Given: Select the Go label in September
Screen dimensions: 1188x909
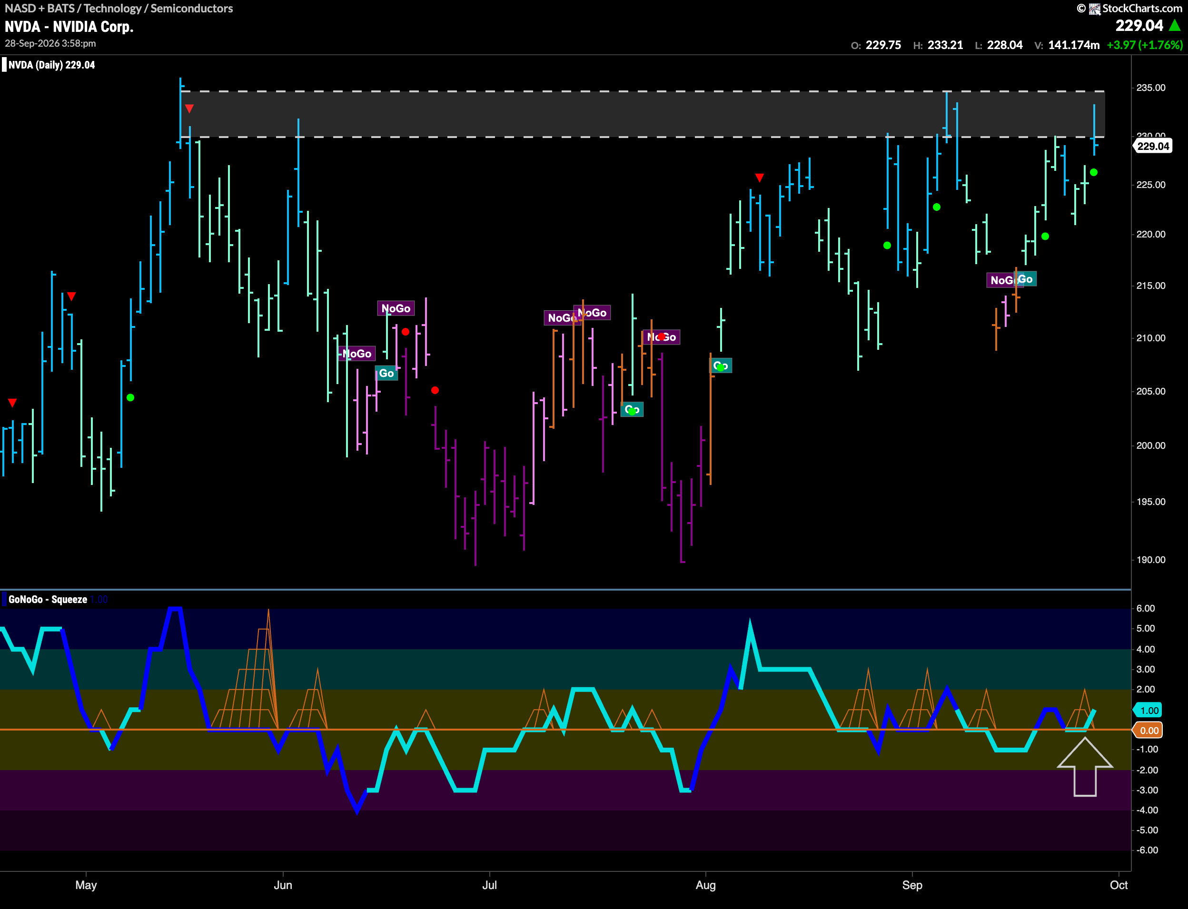Looking at the screenshot, I should (1025, 279).
